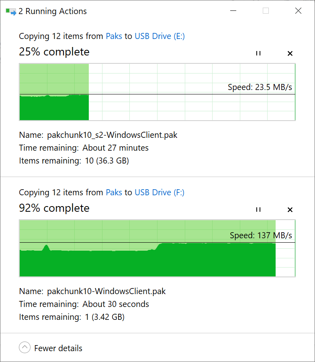This screenshot has height=362, width=315.
Task: Close the 2 Running Actions window
Action: (x=298, y=11)
